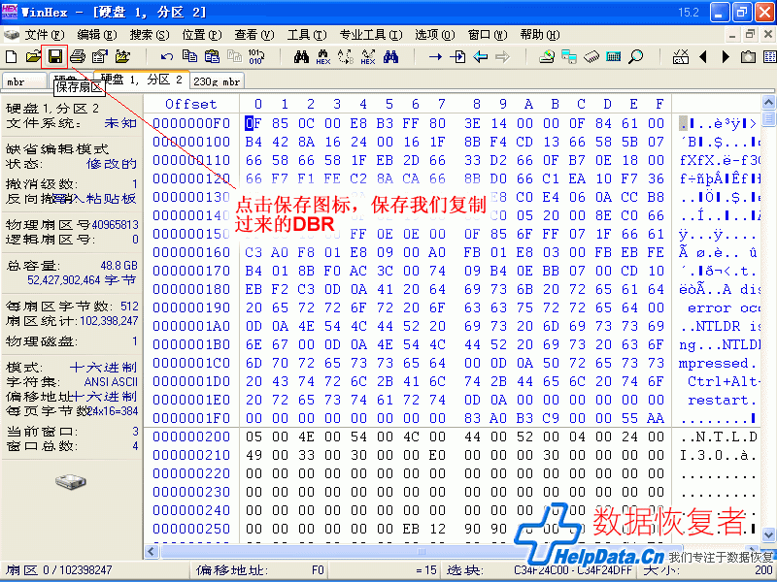The height and width of the screenshot is (582, 777).
Task: Open the Properties icon in the toolbar
Action: click(x=100, y=56)
